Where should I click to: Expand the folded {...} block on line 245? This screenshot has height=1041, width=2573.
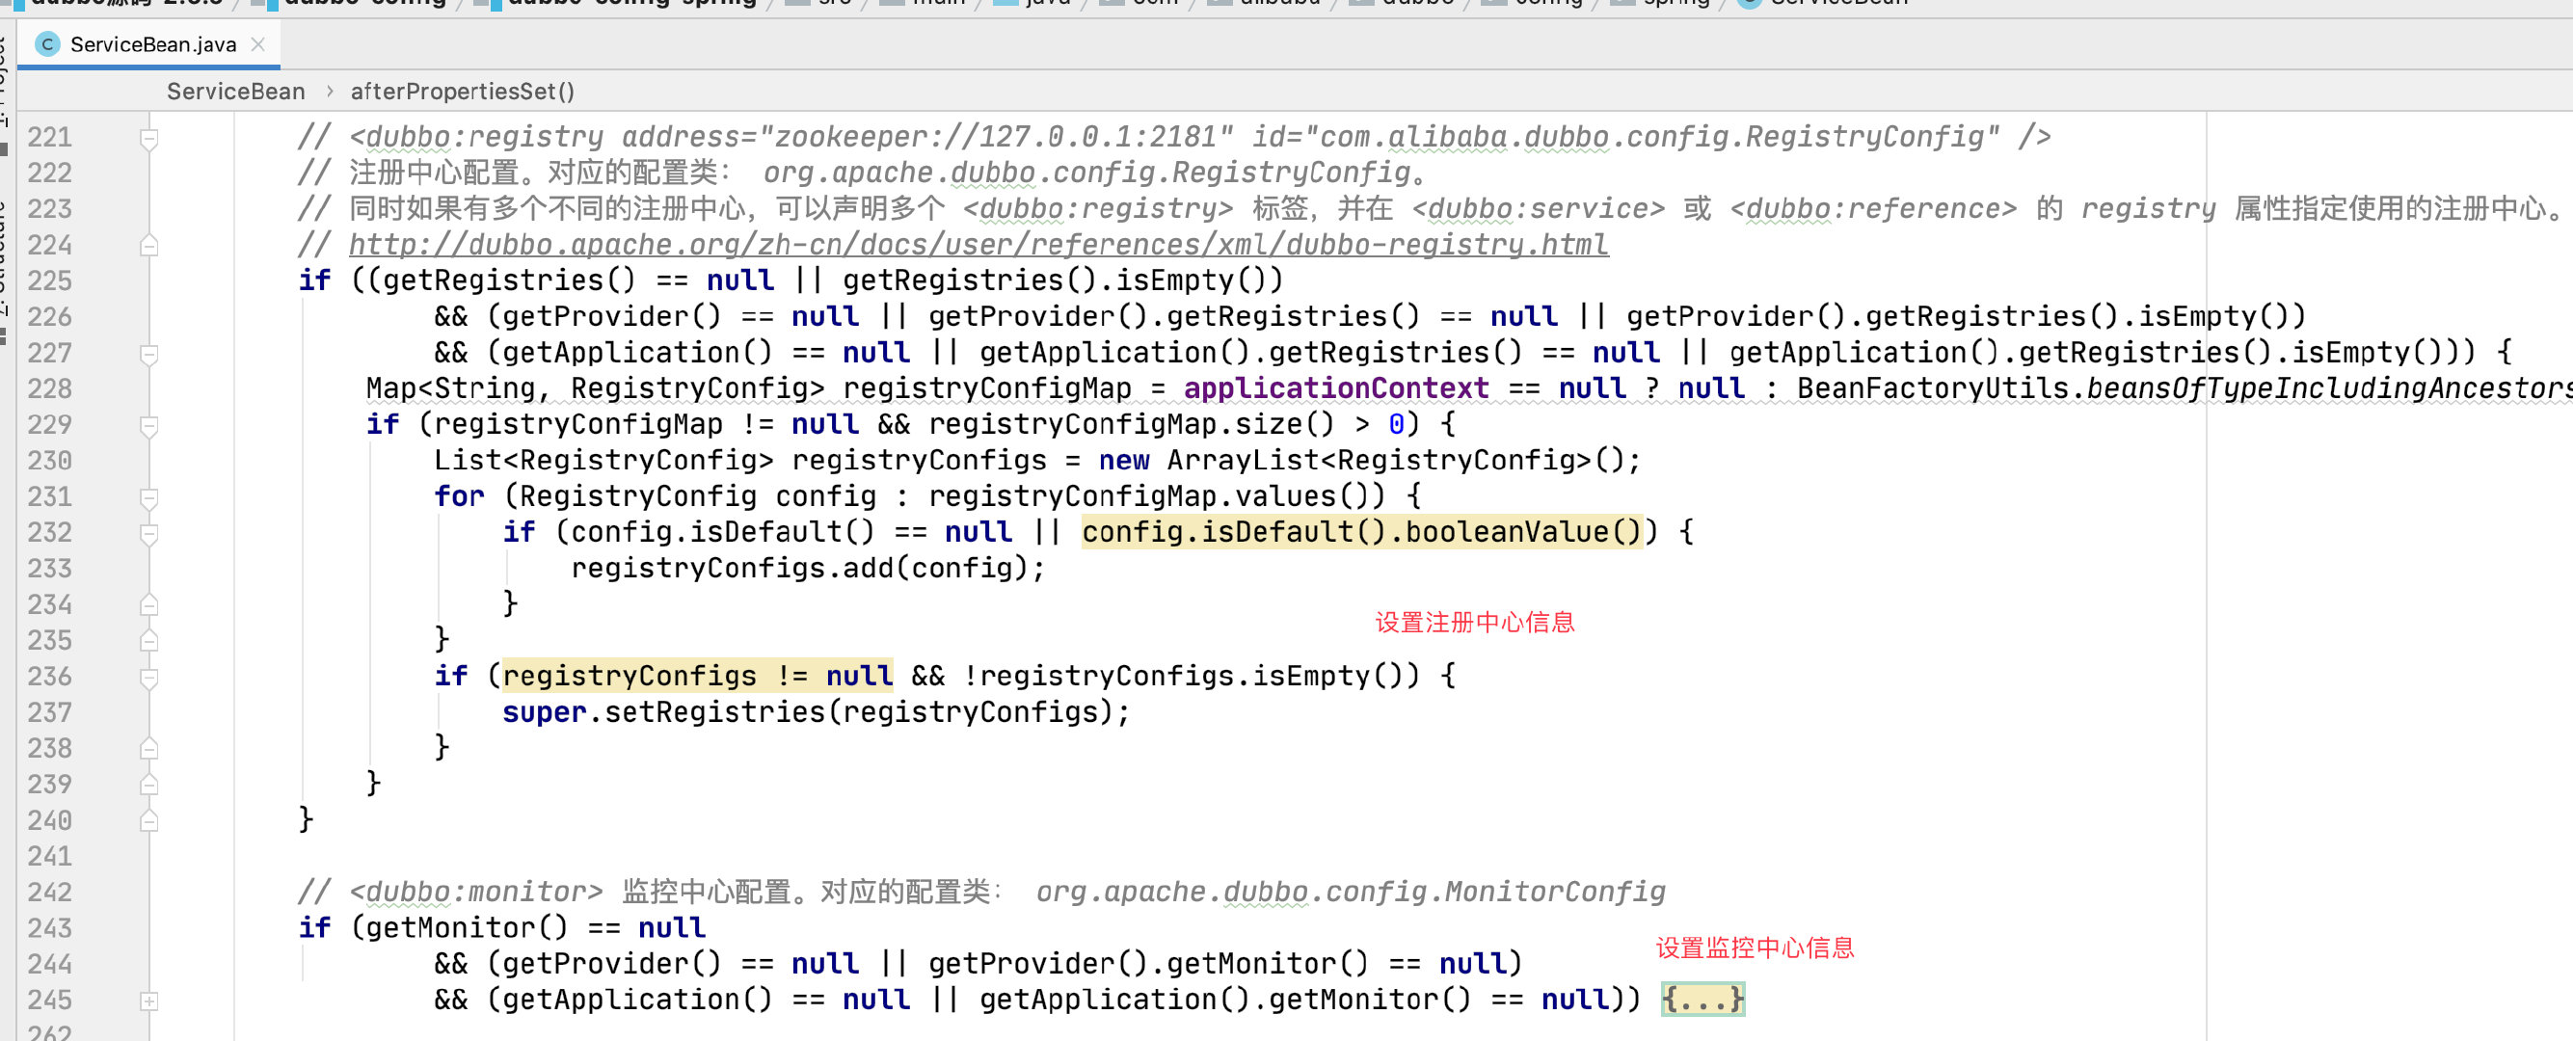(x=1703, y=999)
